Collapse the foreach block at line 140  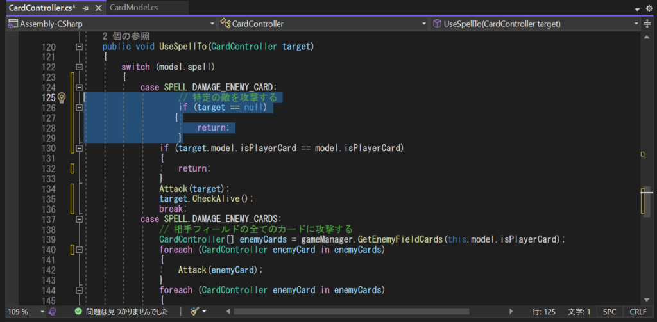[x=79, y=250]
